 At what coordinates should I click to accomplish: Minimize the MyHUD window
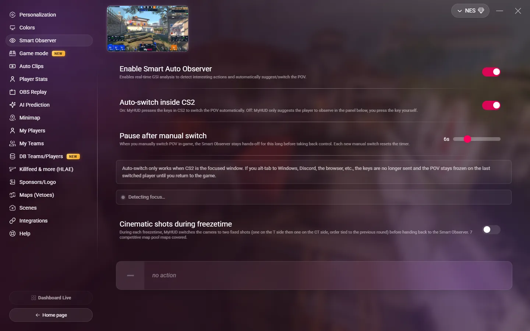click(x=499, y=11)
